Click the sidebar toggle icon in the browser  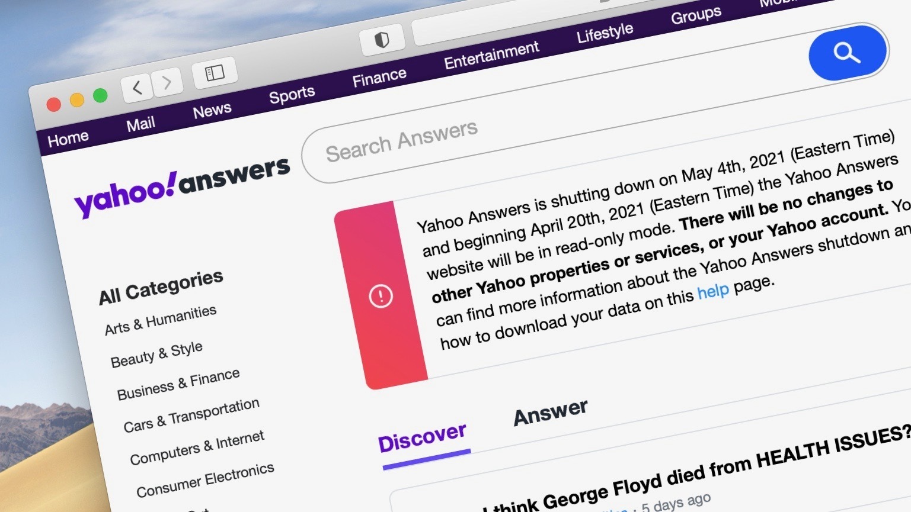(215, 71)
